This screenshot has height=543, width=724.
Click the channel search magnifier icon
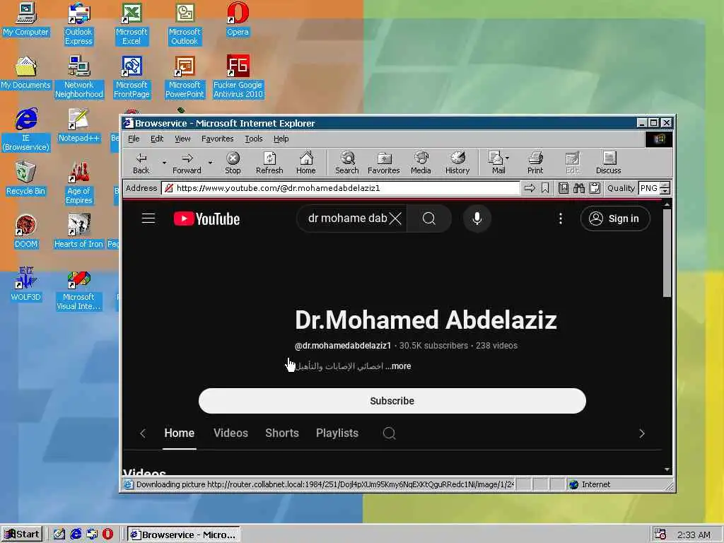coord(390,433)
